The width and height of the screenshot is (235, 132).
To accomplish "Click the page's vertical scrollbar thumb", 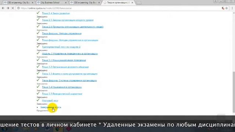I will (234, 92).
